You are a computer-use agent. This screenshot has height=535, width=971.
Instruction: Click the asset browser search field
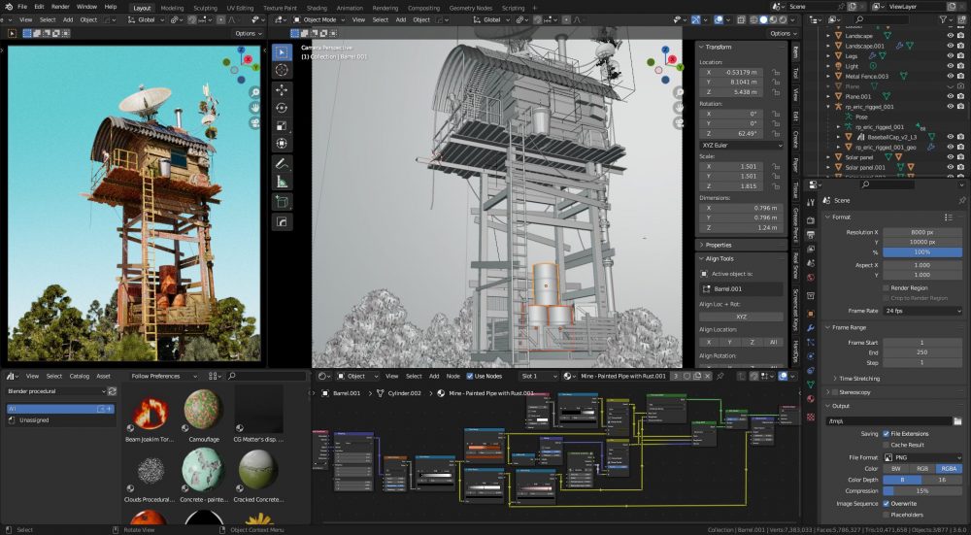pos(266,376)
